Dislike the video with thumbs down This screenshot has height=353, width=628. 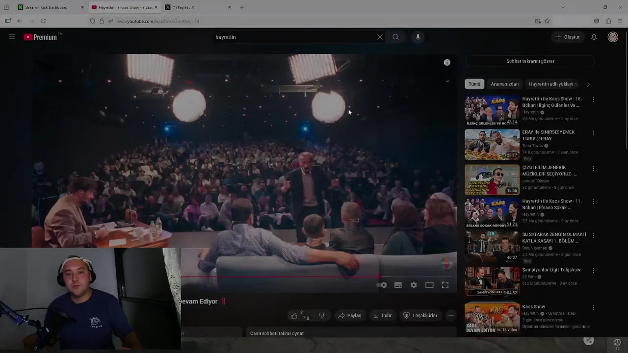(x=322, y=315)
